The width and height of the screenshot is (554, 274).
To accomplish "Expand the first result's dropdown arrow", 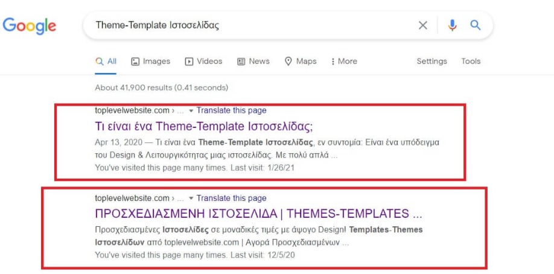I will (x=191, y=110).
